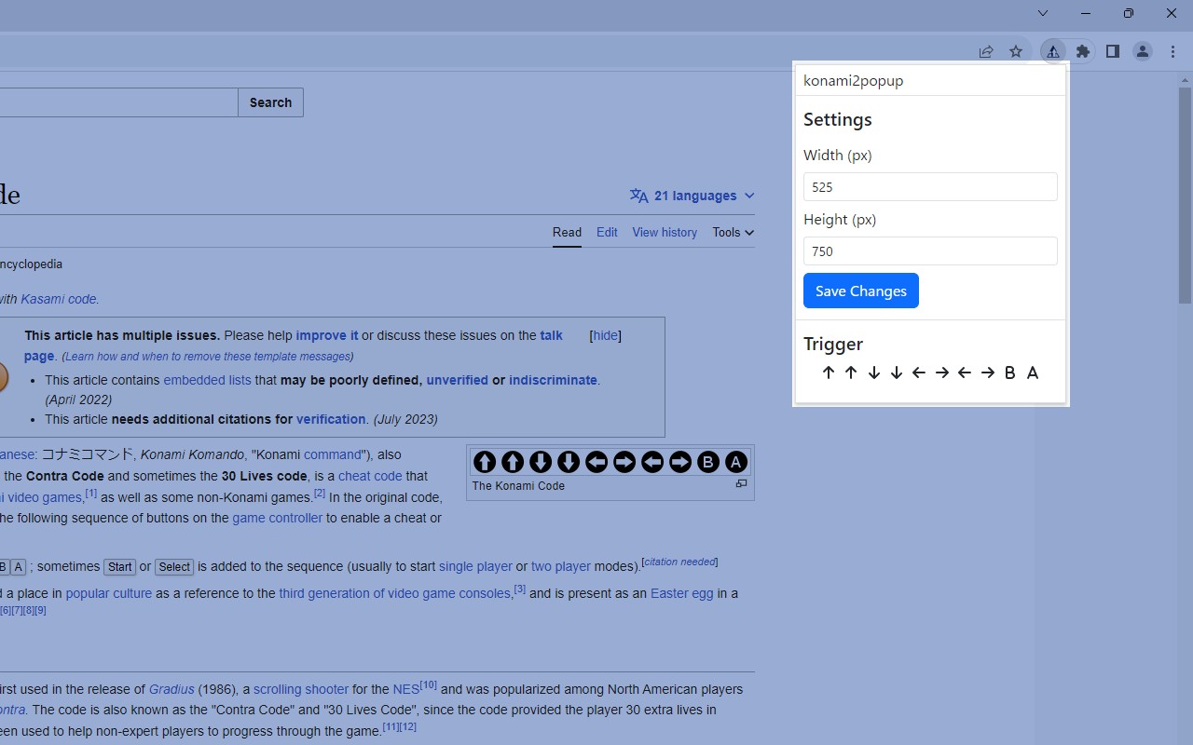This screenshot has width=1193, height=745.
Task: Click the 'citation needed' superscript link
Action: pyautogui.click(x=679, y=562)
